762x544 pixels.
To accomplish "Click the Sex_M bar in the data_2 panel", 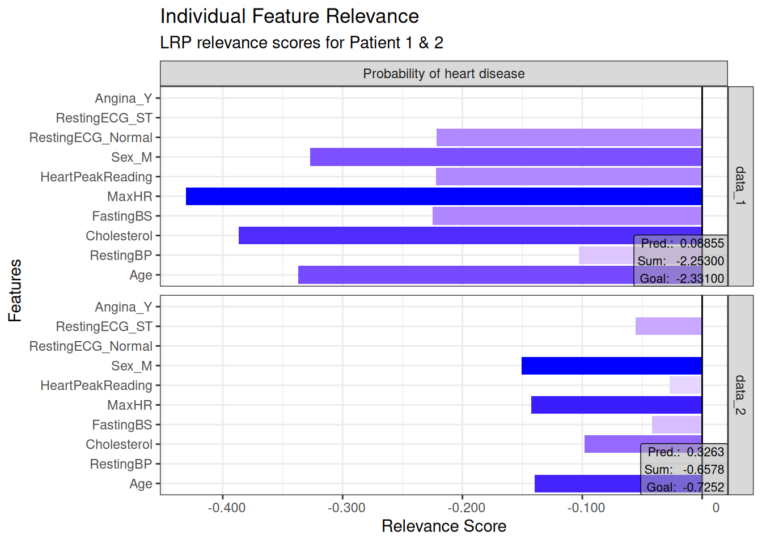I will 611,366.
